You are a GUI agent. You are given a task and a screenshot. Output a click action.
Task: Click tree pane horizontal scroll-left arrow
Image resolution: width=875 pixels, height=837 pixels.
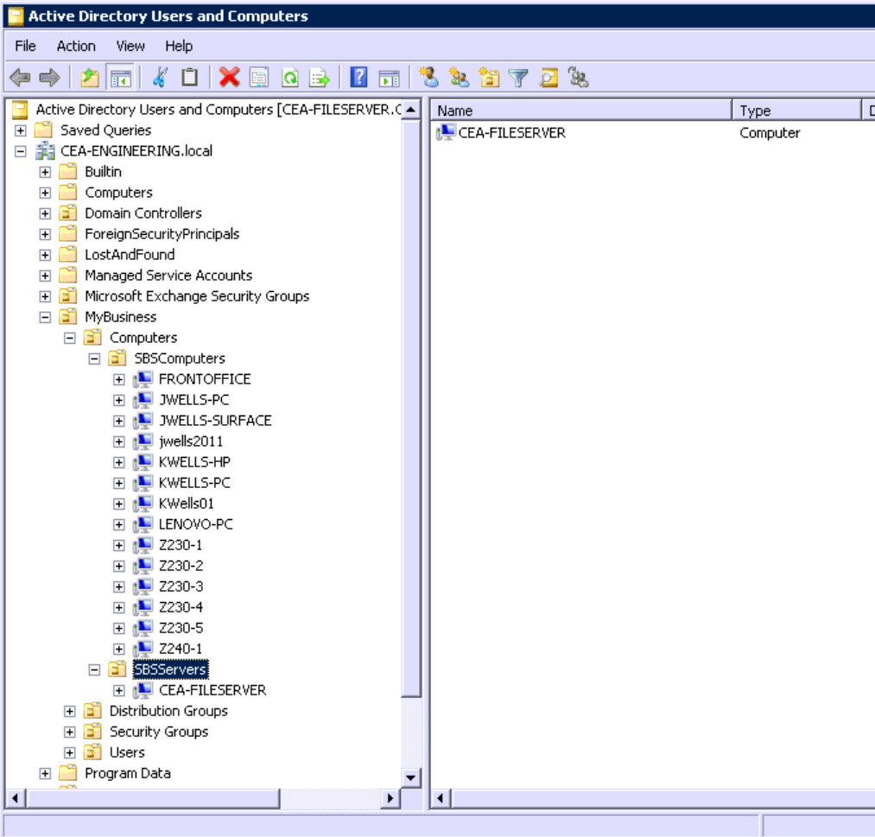[x=15, y=798]
